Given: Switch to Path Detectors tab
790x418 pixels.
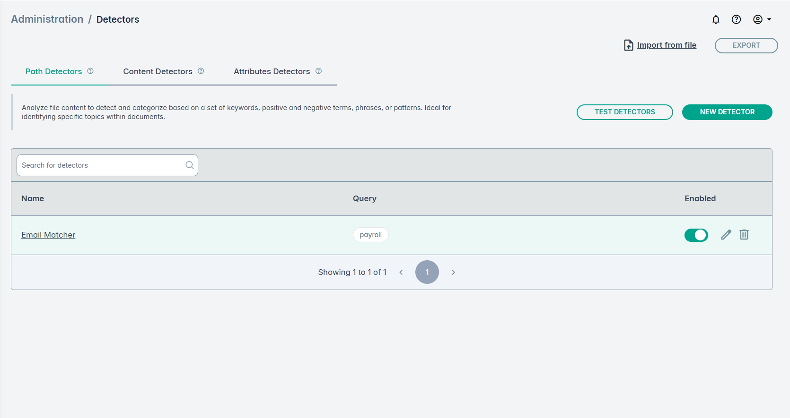Looking at the screenshot, I should click(x=53, y=71).
